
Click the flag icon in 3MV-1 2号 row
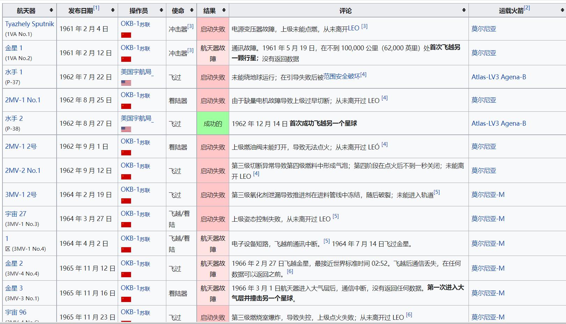(126, 201)
